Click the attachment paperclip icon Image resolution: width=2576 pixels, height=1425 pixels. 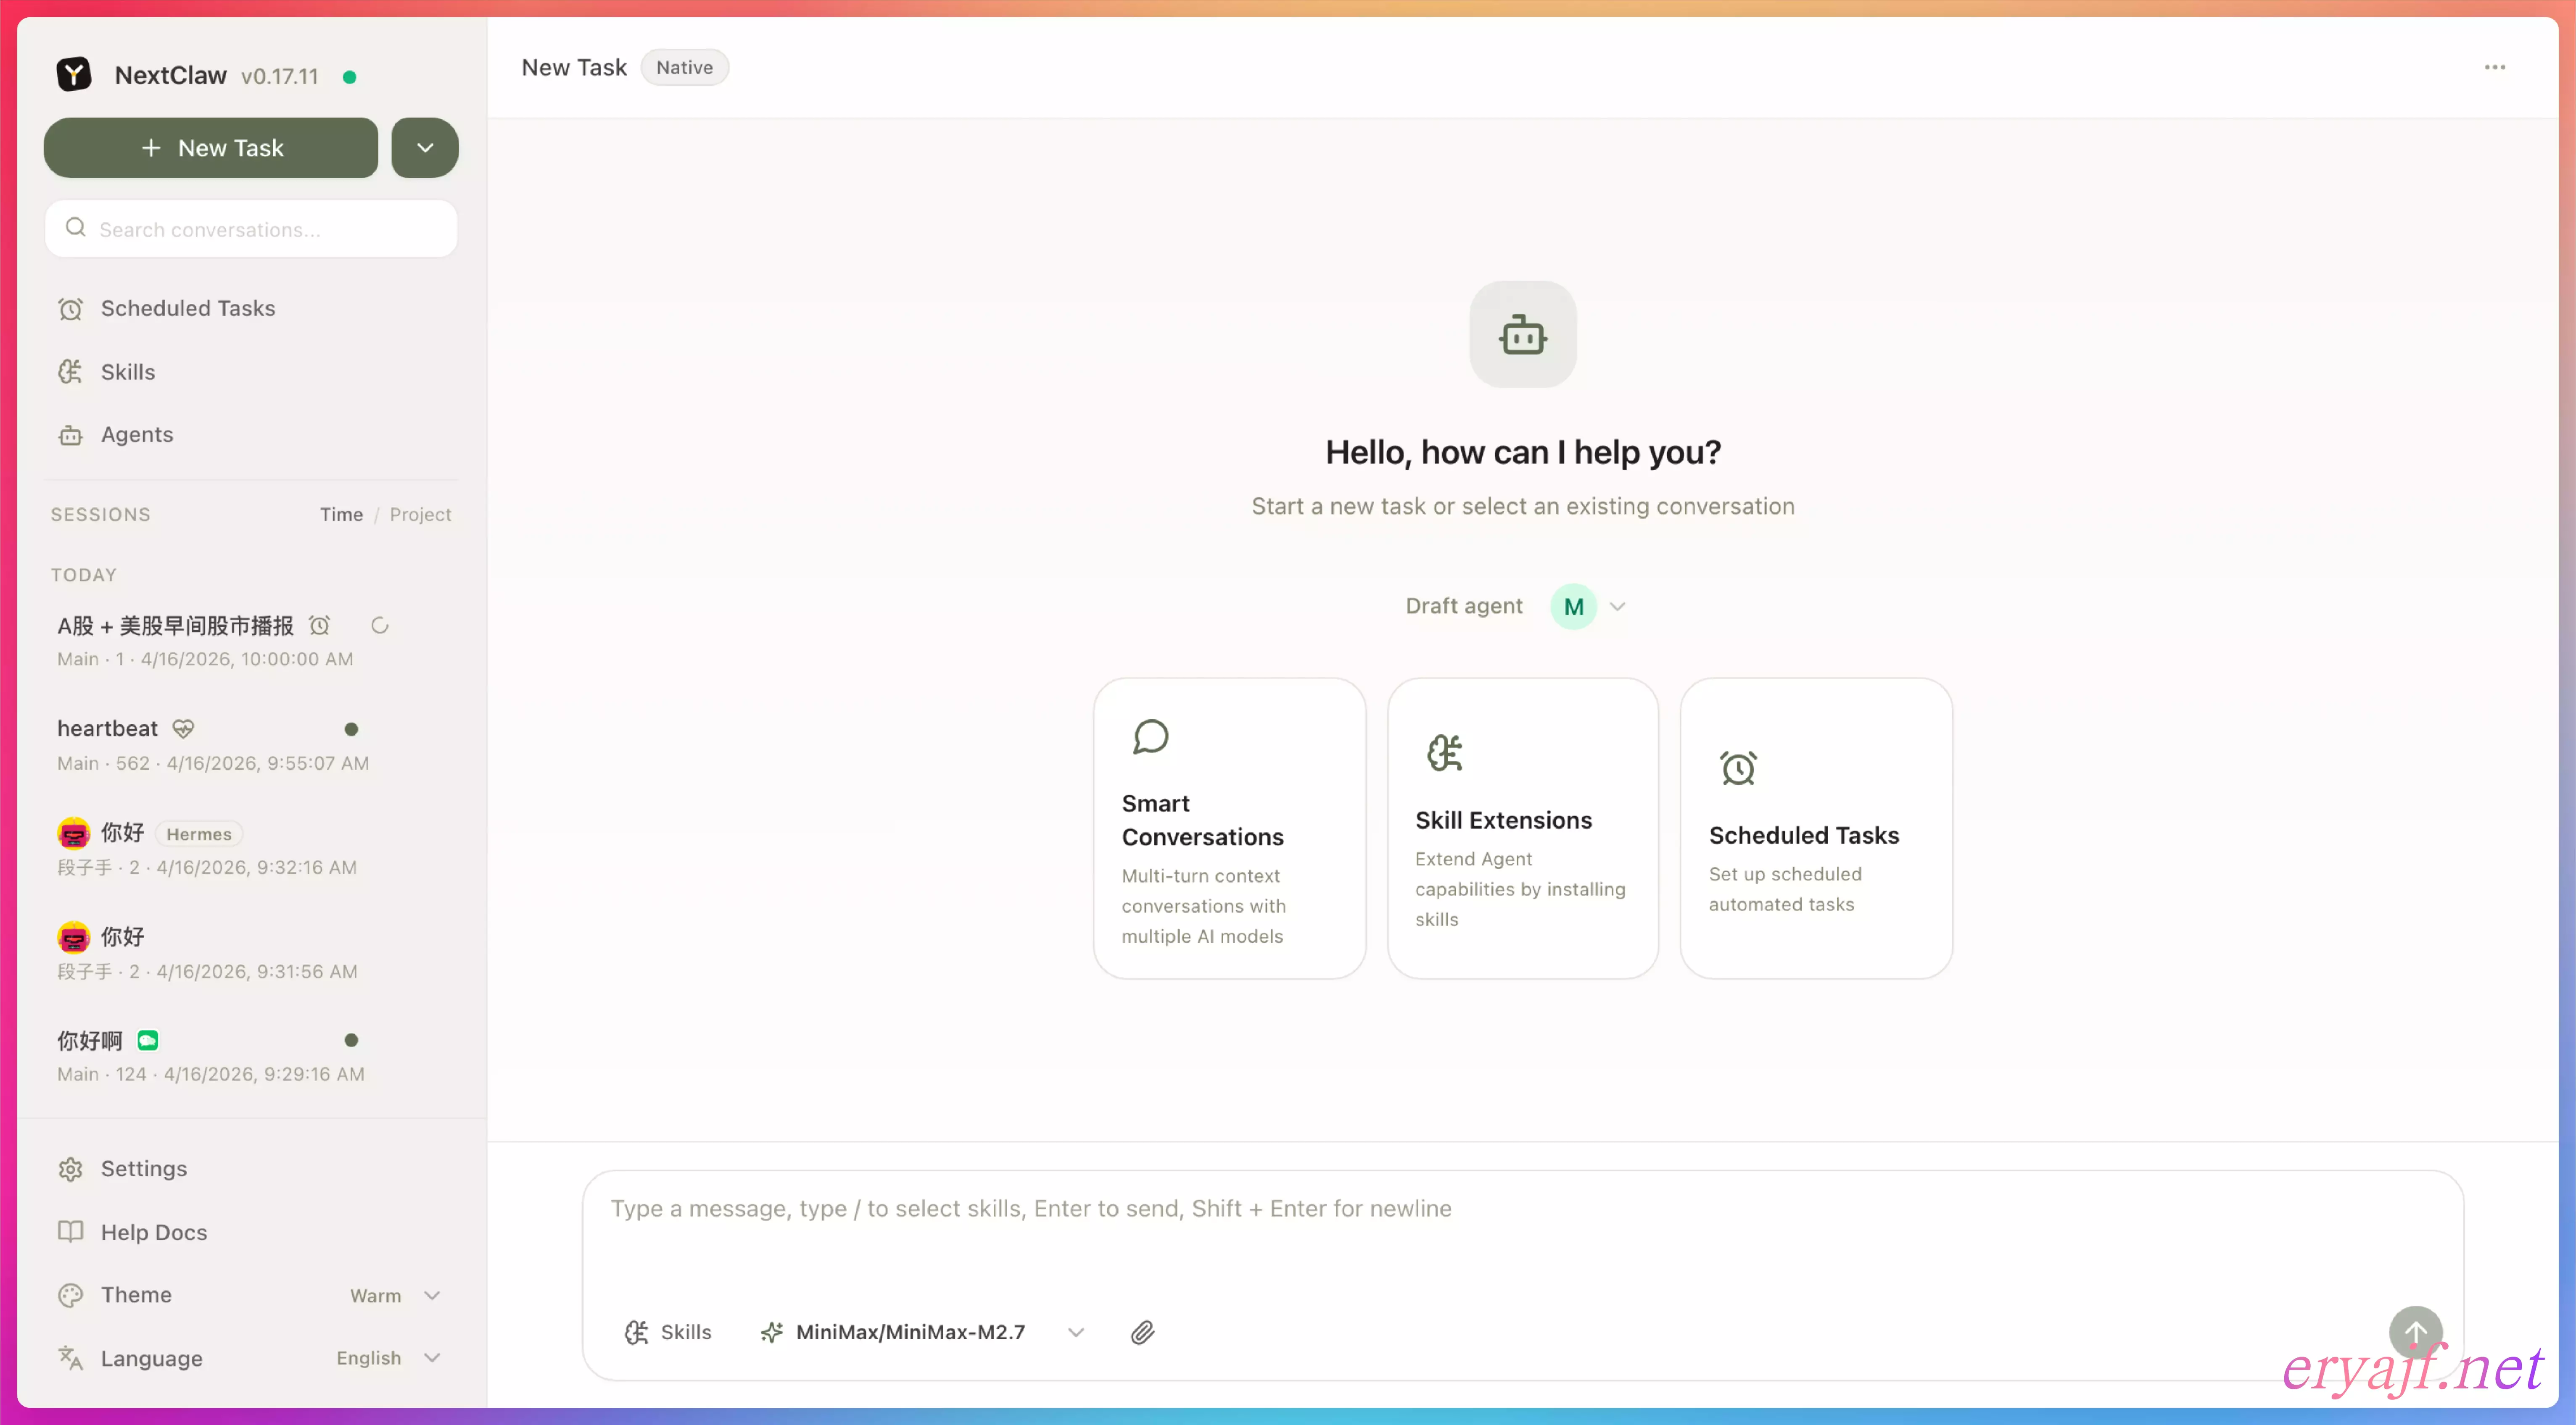click(1142, 1332)
